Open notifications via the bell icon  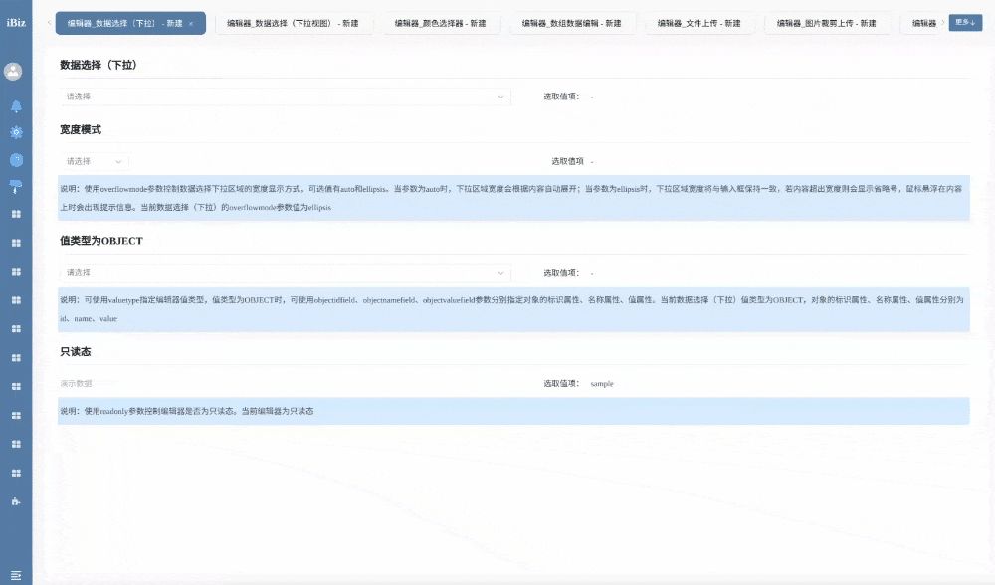(17, 106)
